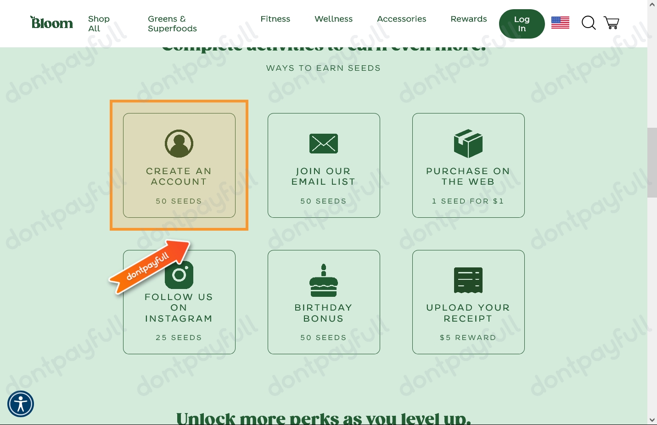657x425 pixels.
Task: Click the Log In button
Action: click(522, 24)
